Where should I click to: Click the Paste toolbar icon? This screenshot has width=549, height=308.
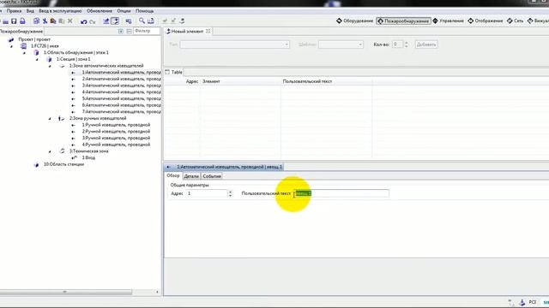click(53, 21)
